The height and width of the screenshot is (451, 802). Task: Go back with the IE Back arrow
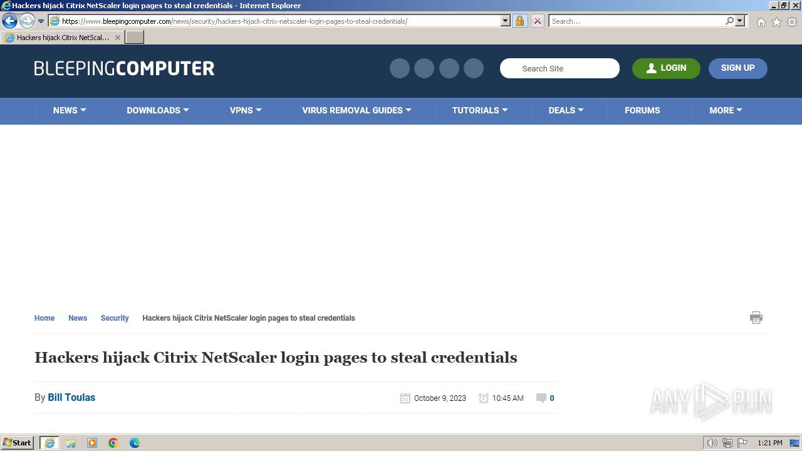(x=9, y=21)
